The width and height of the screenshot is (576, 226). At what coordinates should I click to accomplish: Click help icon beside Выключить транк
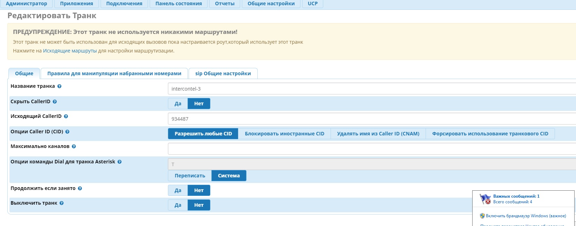pyautogui.click(x=62, y=203)
